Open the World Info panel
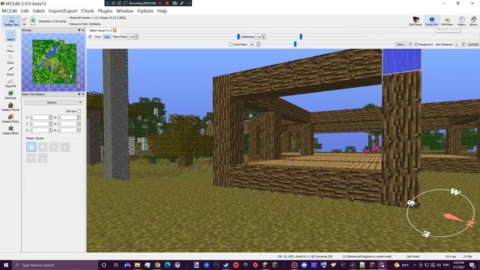 (x=432, y=21)
